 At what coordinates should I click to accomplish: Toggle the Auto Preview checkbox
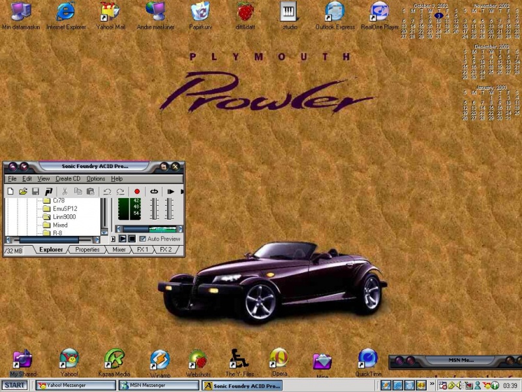click(143, 239)
